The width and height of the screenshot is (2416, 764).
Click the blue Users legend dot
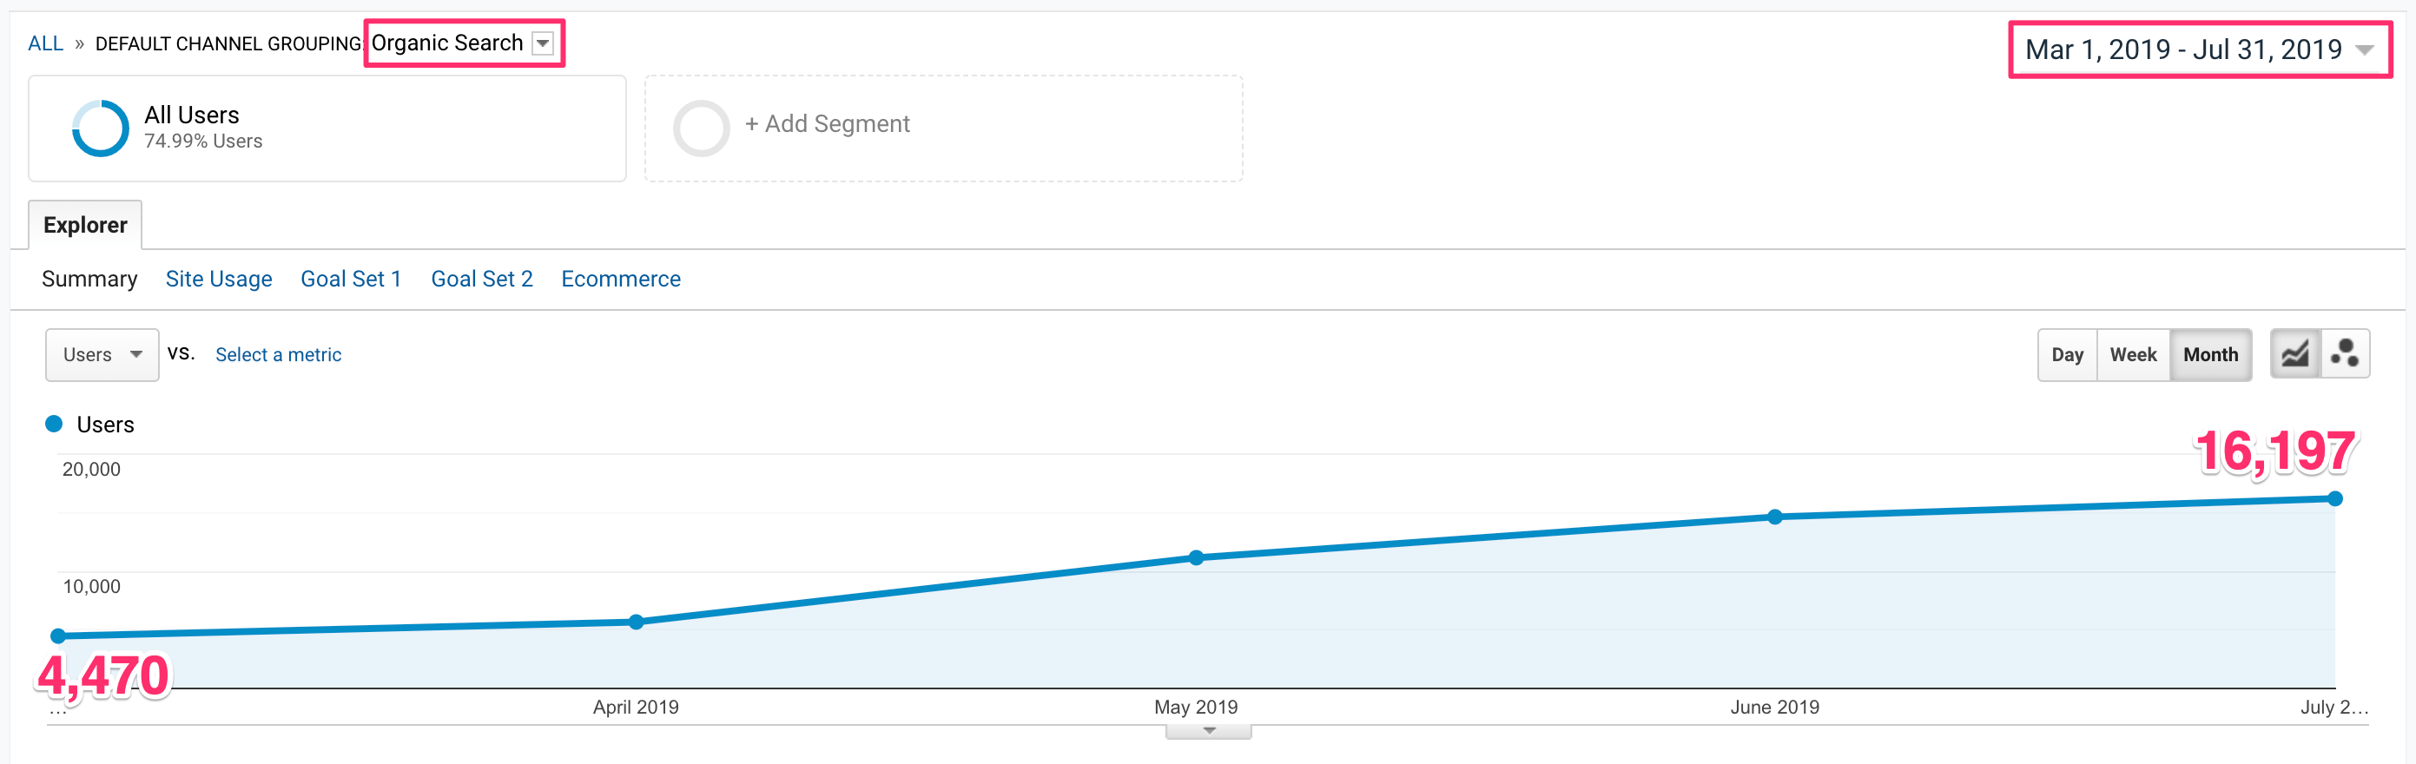55,425
